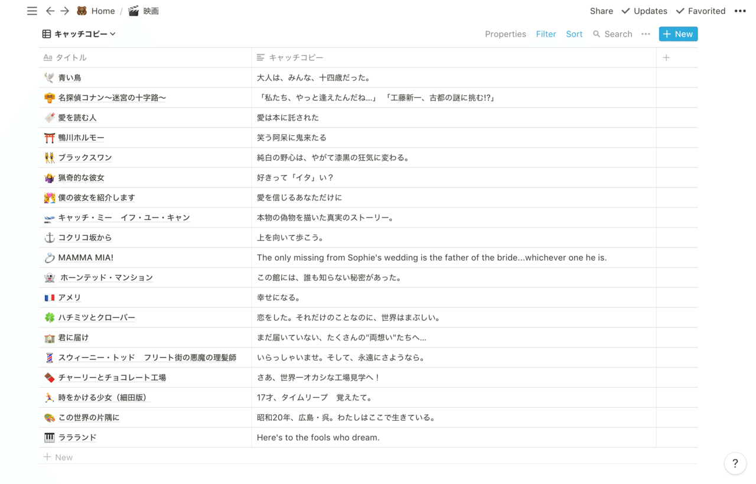
Task: Click the French flag icon of アメリ
Action: point(50,298)
